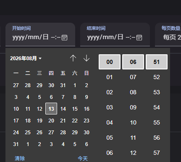The height and width of the screenshot is (162, 181).
Task: Choose hour 01 in hour column
Action: pyautogui.click(x=110, y=77)
